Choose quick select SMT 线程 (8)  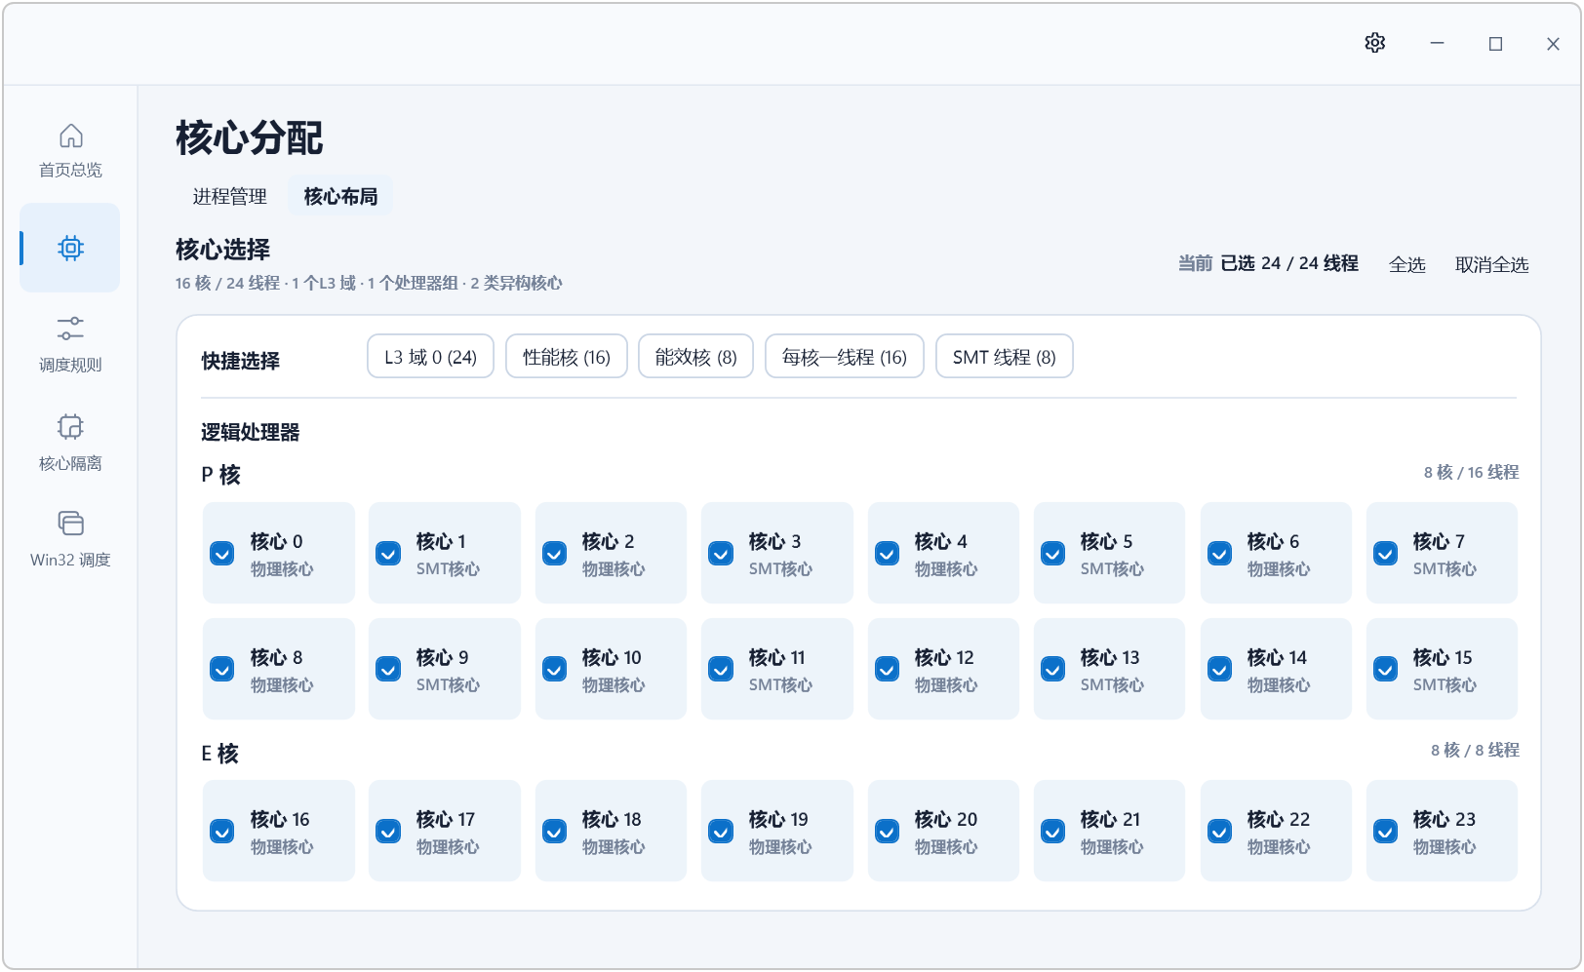(1005, 356)
